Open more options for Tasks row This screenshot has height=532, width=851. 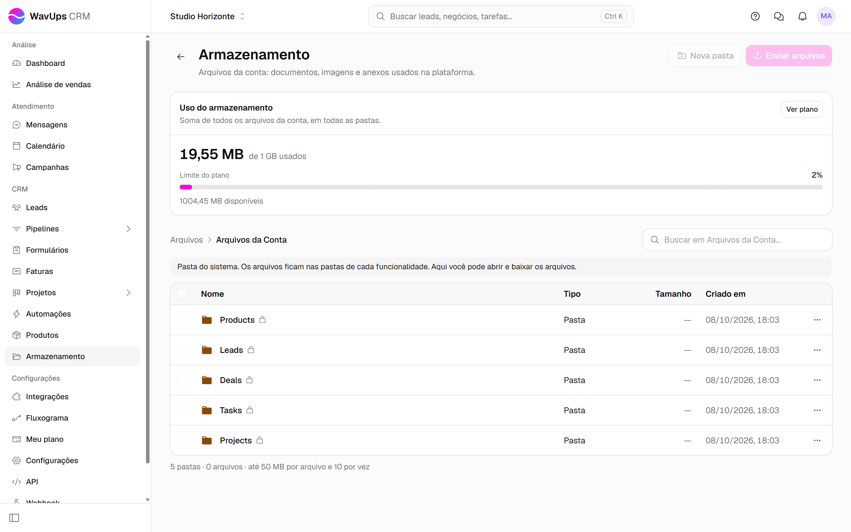[817, 410]
